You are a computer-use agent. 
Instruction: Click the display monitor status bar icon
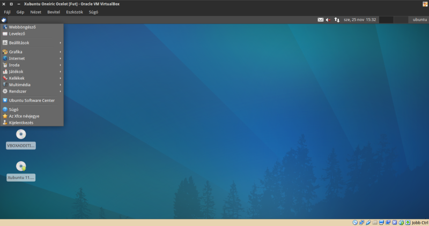(x=381, y=222)
